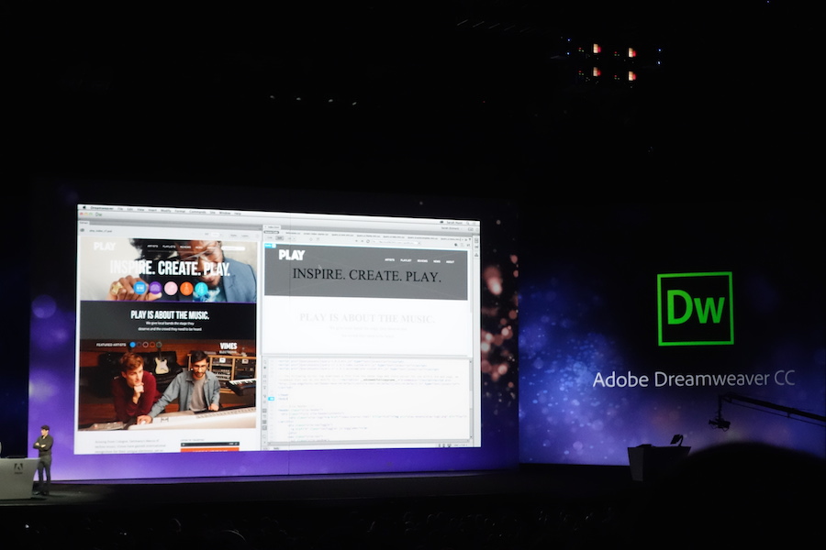
Task: Click ABOUT link in Live view navigation
Action: point(450,260)
